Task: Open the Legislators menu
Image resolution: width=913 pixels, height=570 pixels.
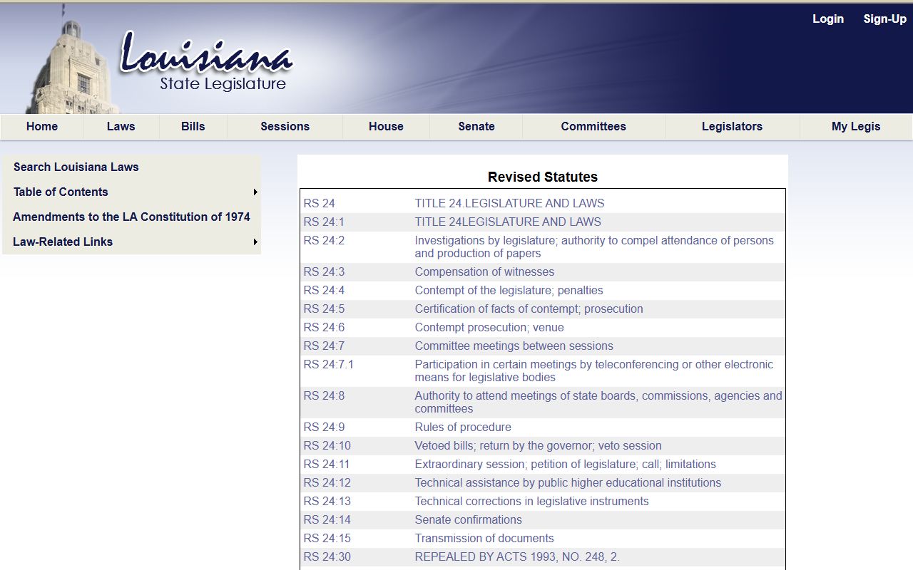Action: [732, 126]
